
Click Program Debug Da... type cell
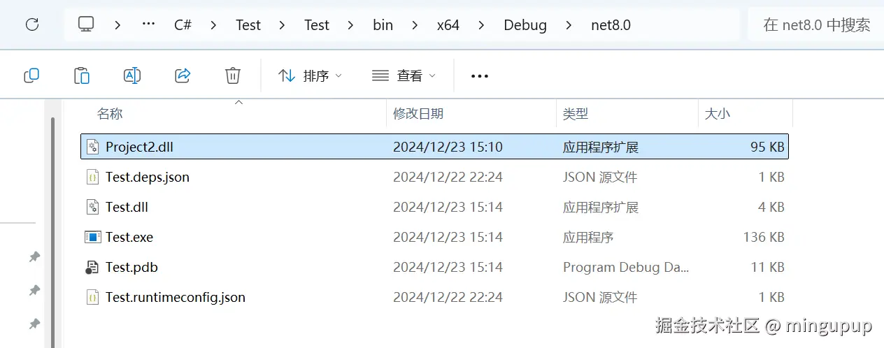[x=626, y=267]
